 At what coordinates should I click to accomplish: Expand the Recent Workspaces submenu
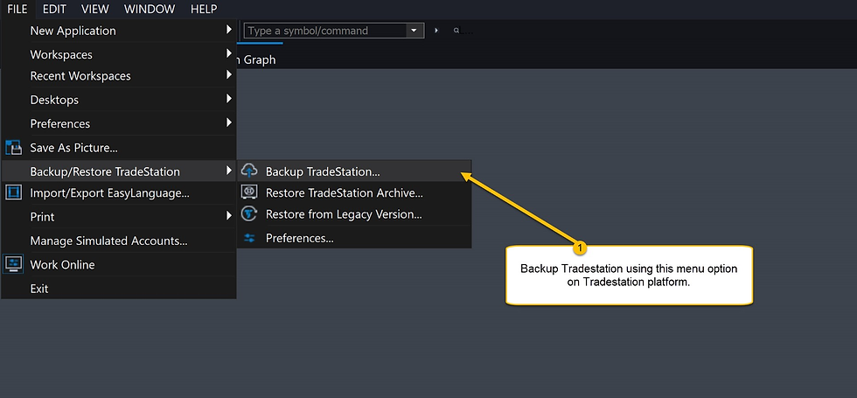[x=229, y=75]
